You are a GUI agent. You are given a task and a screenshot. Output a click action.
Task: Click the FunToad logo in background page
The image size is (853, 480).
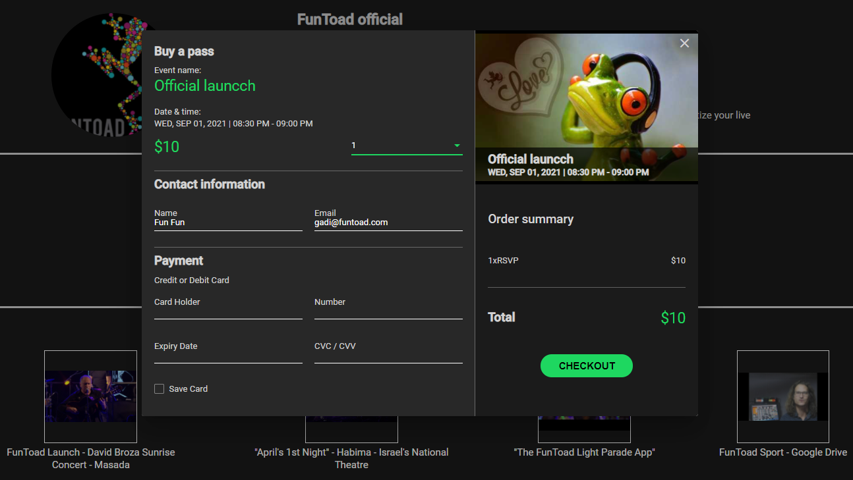(x=96, y=76)
